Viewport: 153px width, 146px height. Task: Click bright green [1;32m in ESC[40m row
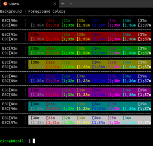pyautogui.click(x=68, y=25)
